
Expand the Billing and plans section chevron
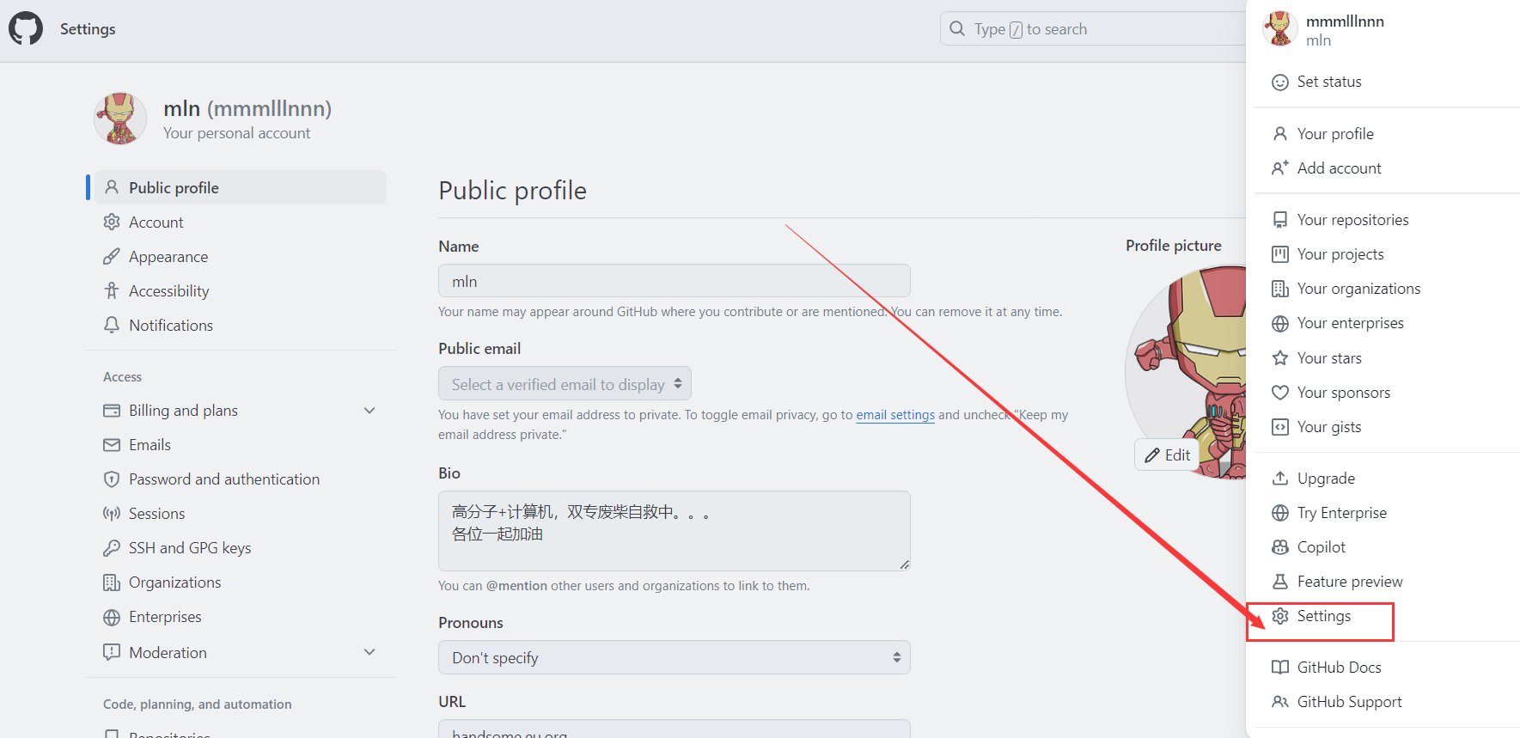point(369,411)
